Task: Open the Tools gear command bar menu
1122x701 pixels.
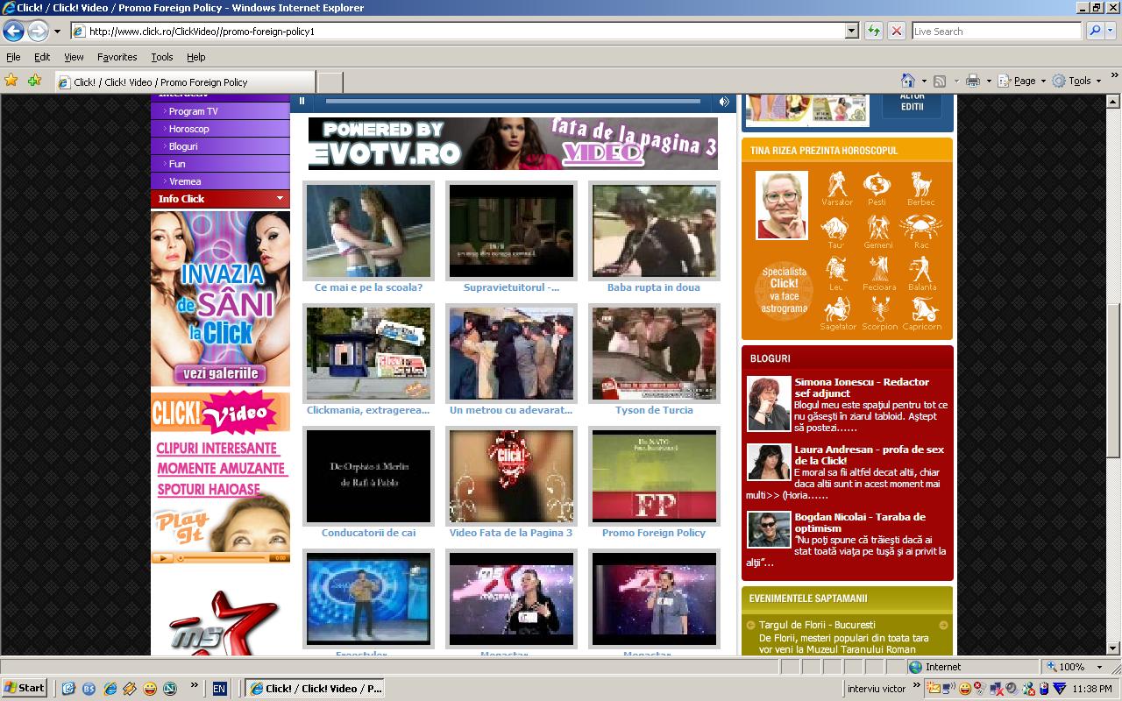Action: [x=1077, y=81]
